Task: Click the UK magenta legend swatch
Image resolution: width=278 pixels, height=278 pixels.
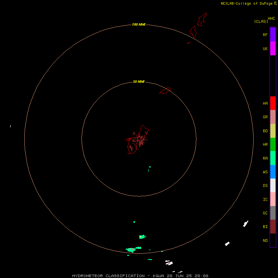Action: pos(273,48)
